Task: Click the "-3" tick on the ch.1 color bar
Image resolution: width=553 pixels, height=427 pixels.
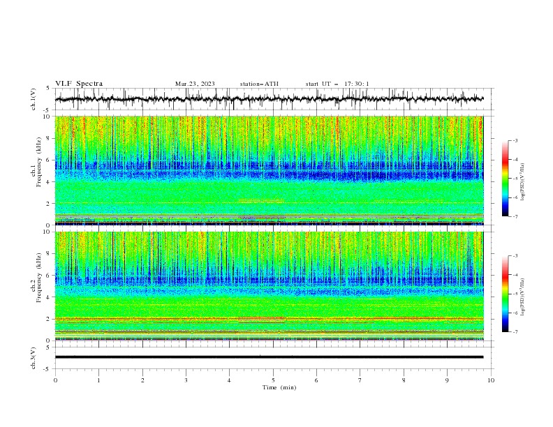Action: [515, 140]
